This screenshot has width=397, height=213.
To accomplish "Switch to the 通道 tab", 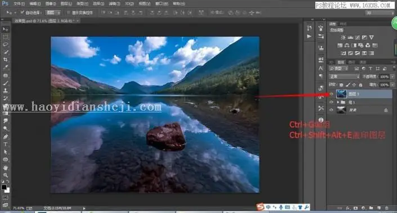I will click(351, 62).
